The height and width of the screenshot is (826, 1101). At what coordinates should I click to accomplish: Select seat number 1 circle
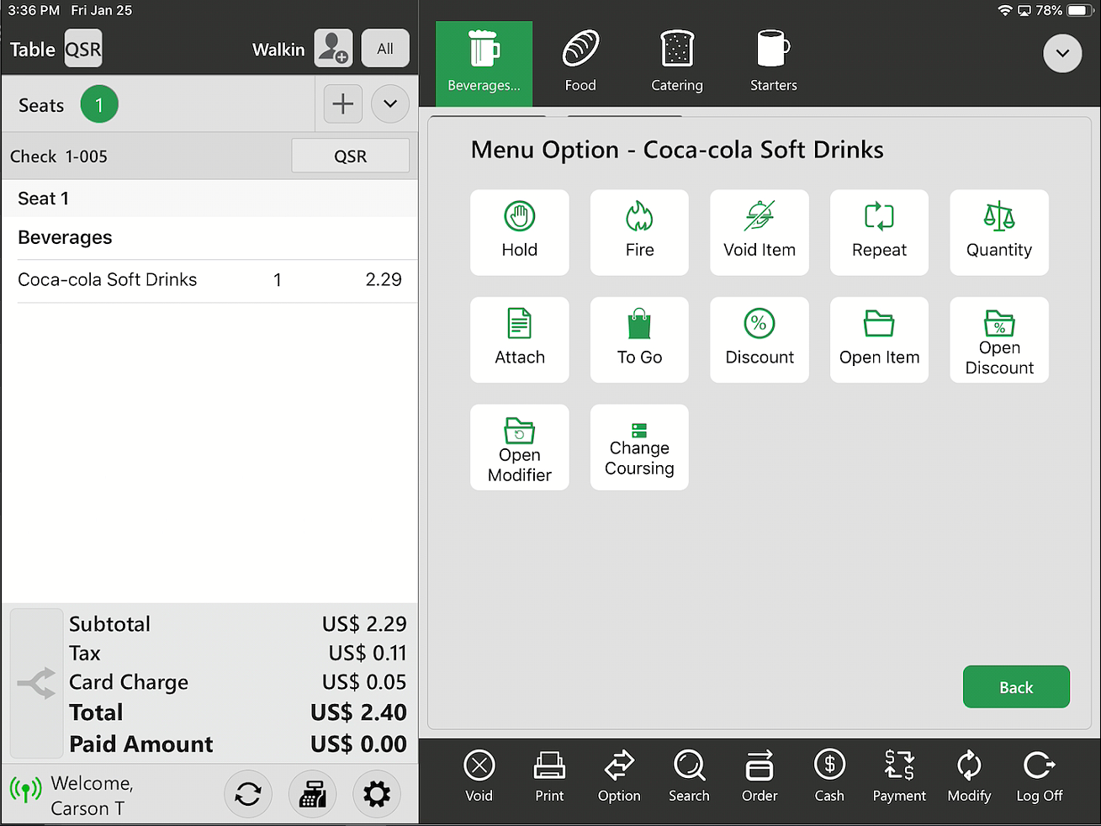click(99, 105)
